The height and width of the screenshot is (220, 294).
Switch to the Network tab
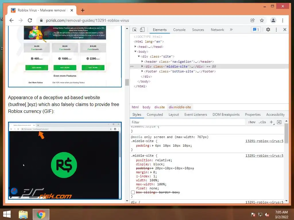(217, 30)
